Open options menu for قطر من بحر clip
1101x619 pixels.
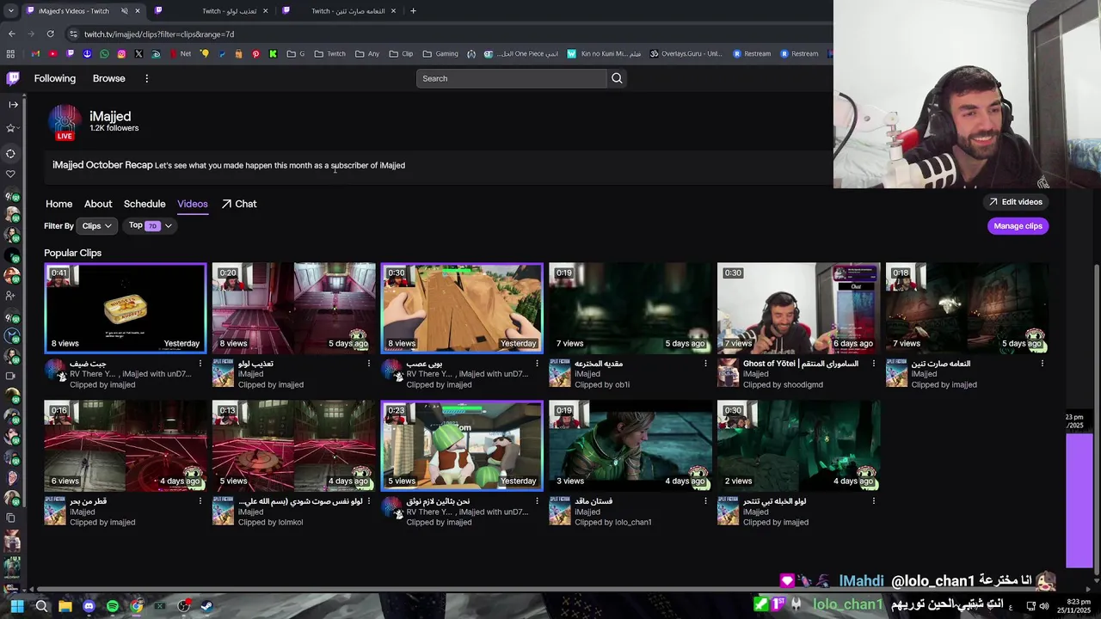200,501
